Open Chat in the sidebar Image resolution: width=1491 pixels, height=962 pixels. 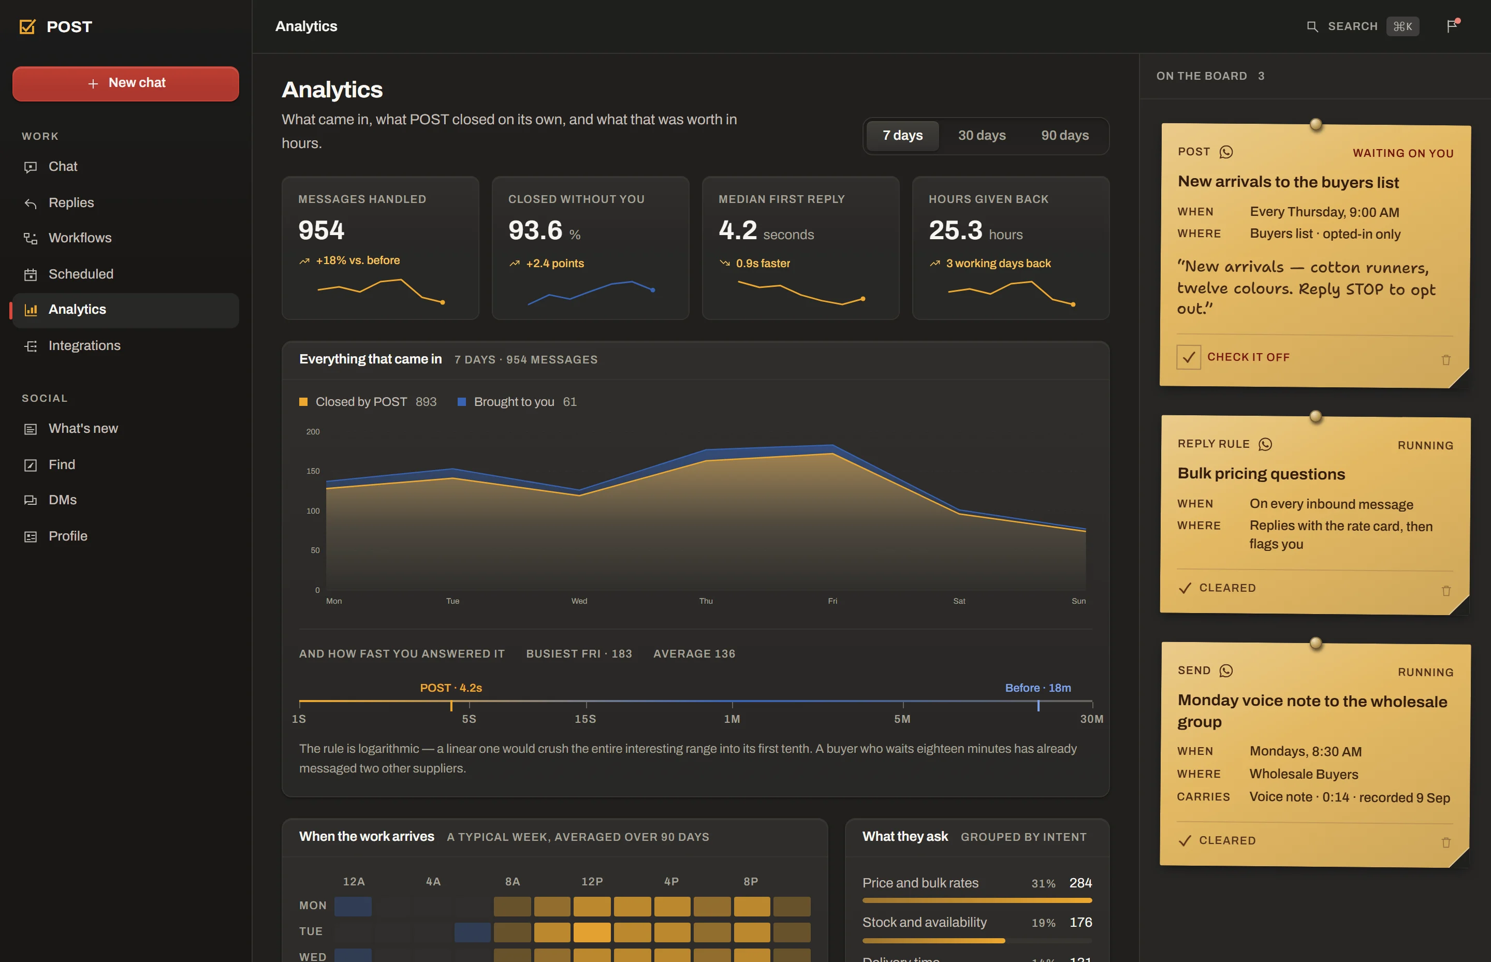tap(126, 167)
